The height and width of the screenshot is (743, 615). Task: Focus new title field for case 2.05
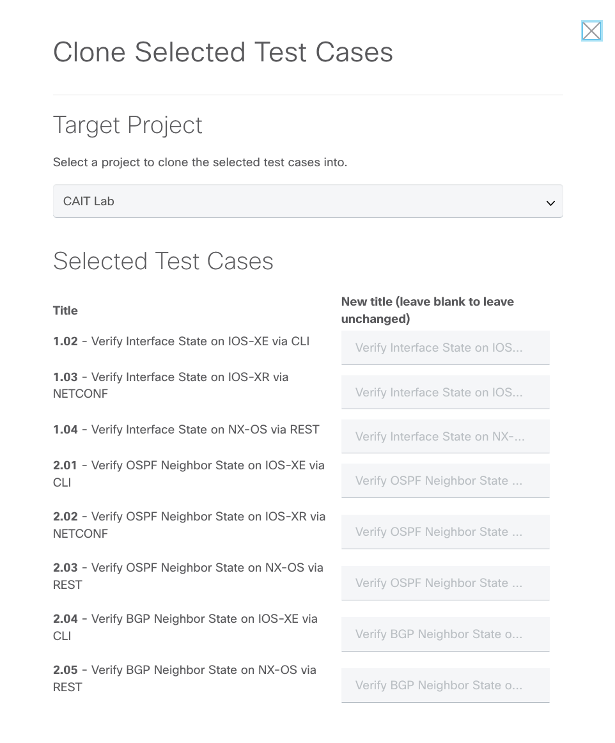coord(445,685)
